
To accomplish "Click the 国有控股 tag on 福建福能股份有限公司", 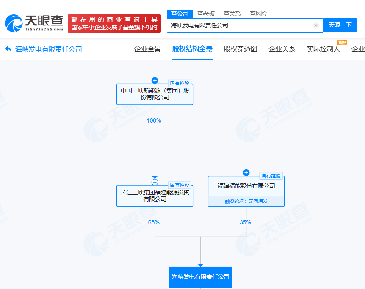I will click(x=271, y=176).
